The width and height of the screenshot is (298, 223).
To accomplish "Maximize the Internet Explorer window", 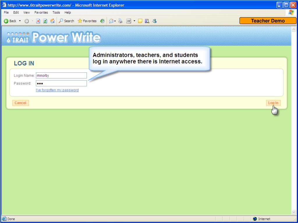I will tap(286, 5).
